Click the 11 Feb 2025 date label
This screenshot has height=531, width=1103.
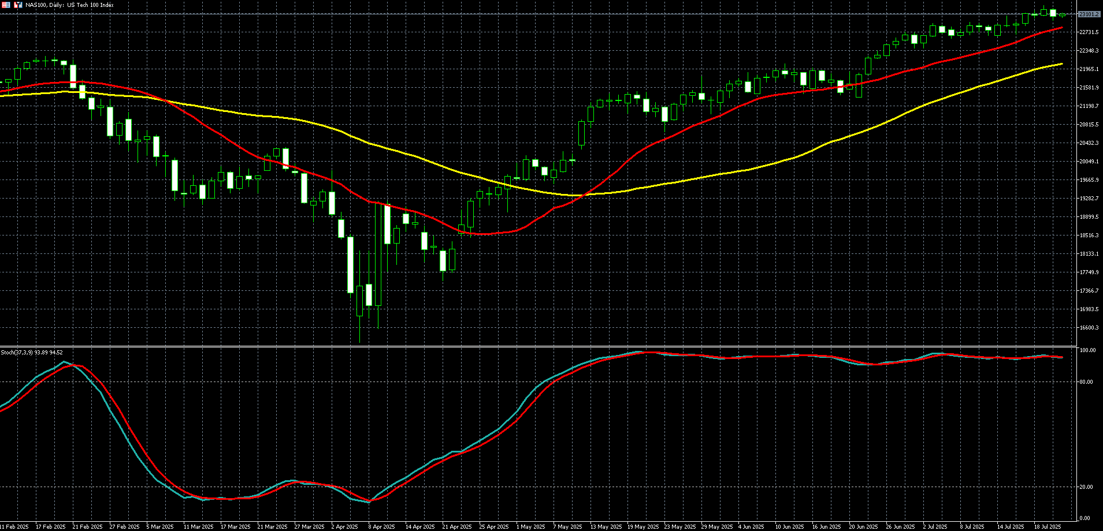click(14, 527)
